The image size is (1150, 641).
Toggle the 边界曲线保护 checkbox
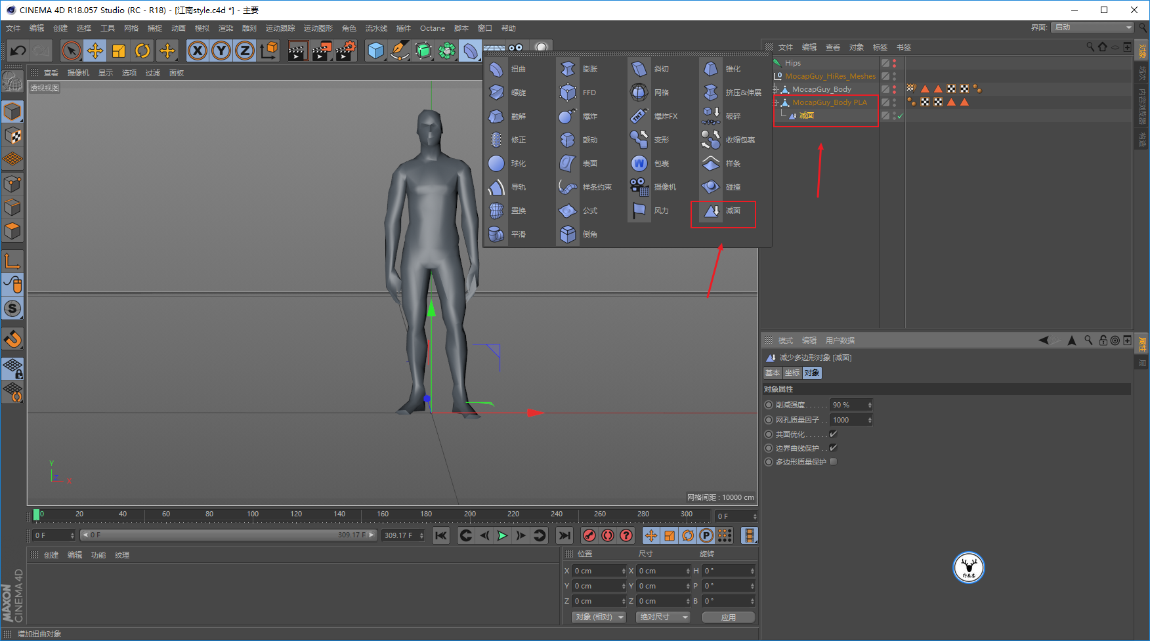(x=833, y=448)
